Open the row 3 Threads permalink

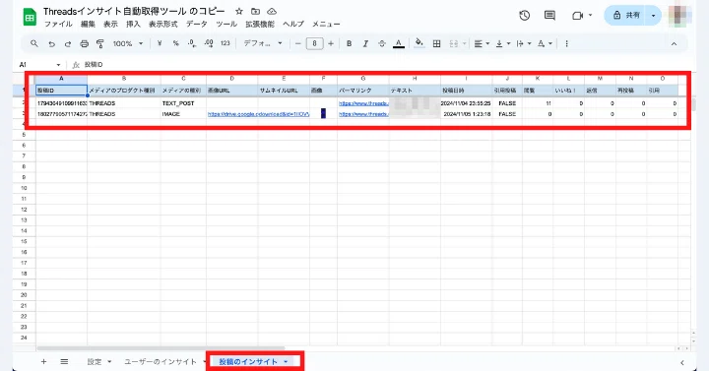363,114
